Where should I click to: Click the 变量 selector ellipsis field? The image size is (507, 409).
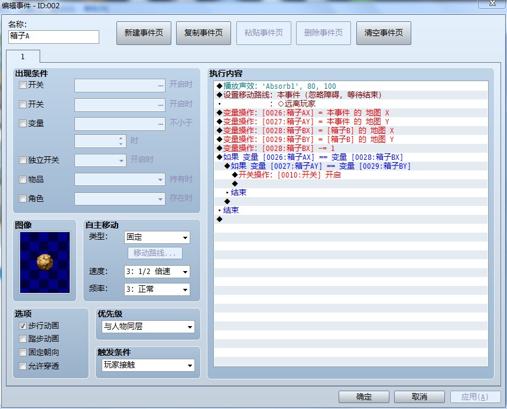click(120, 124)
